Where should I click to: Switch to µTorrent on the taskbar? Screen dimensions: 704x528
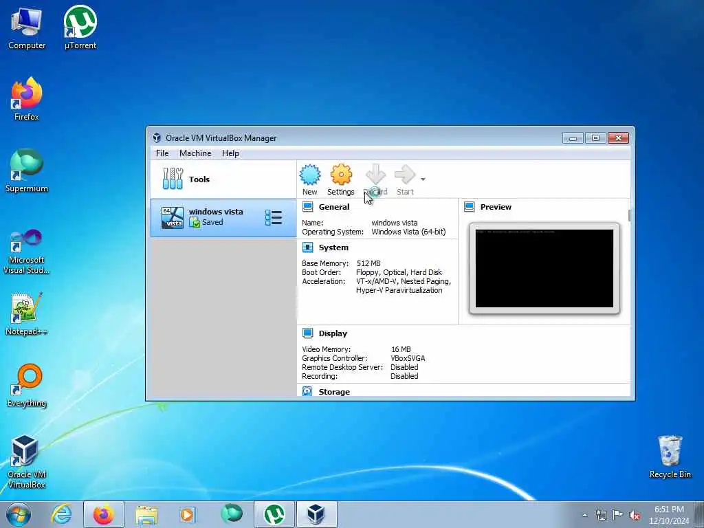(x=274, y=514)
